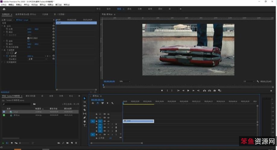Select the Hand tool

(85, 121)
